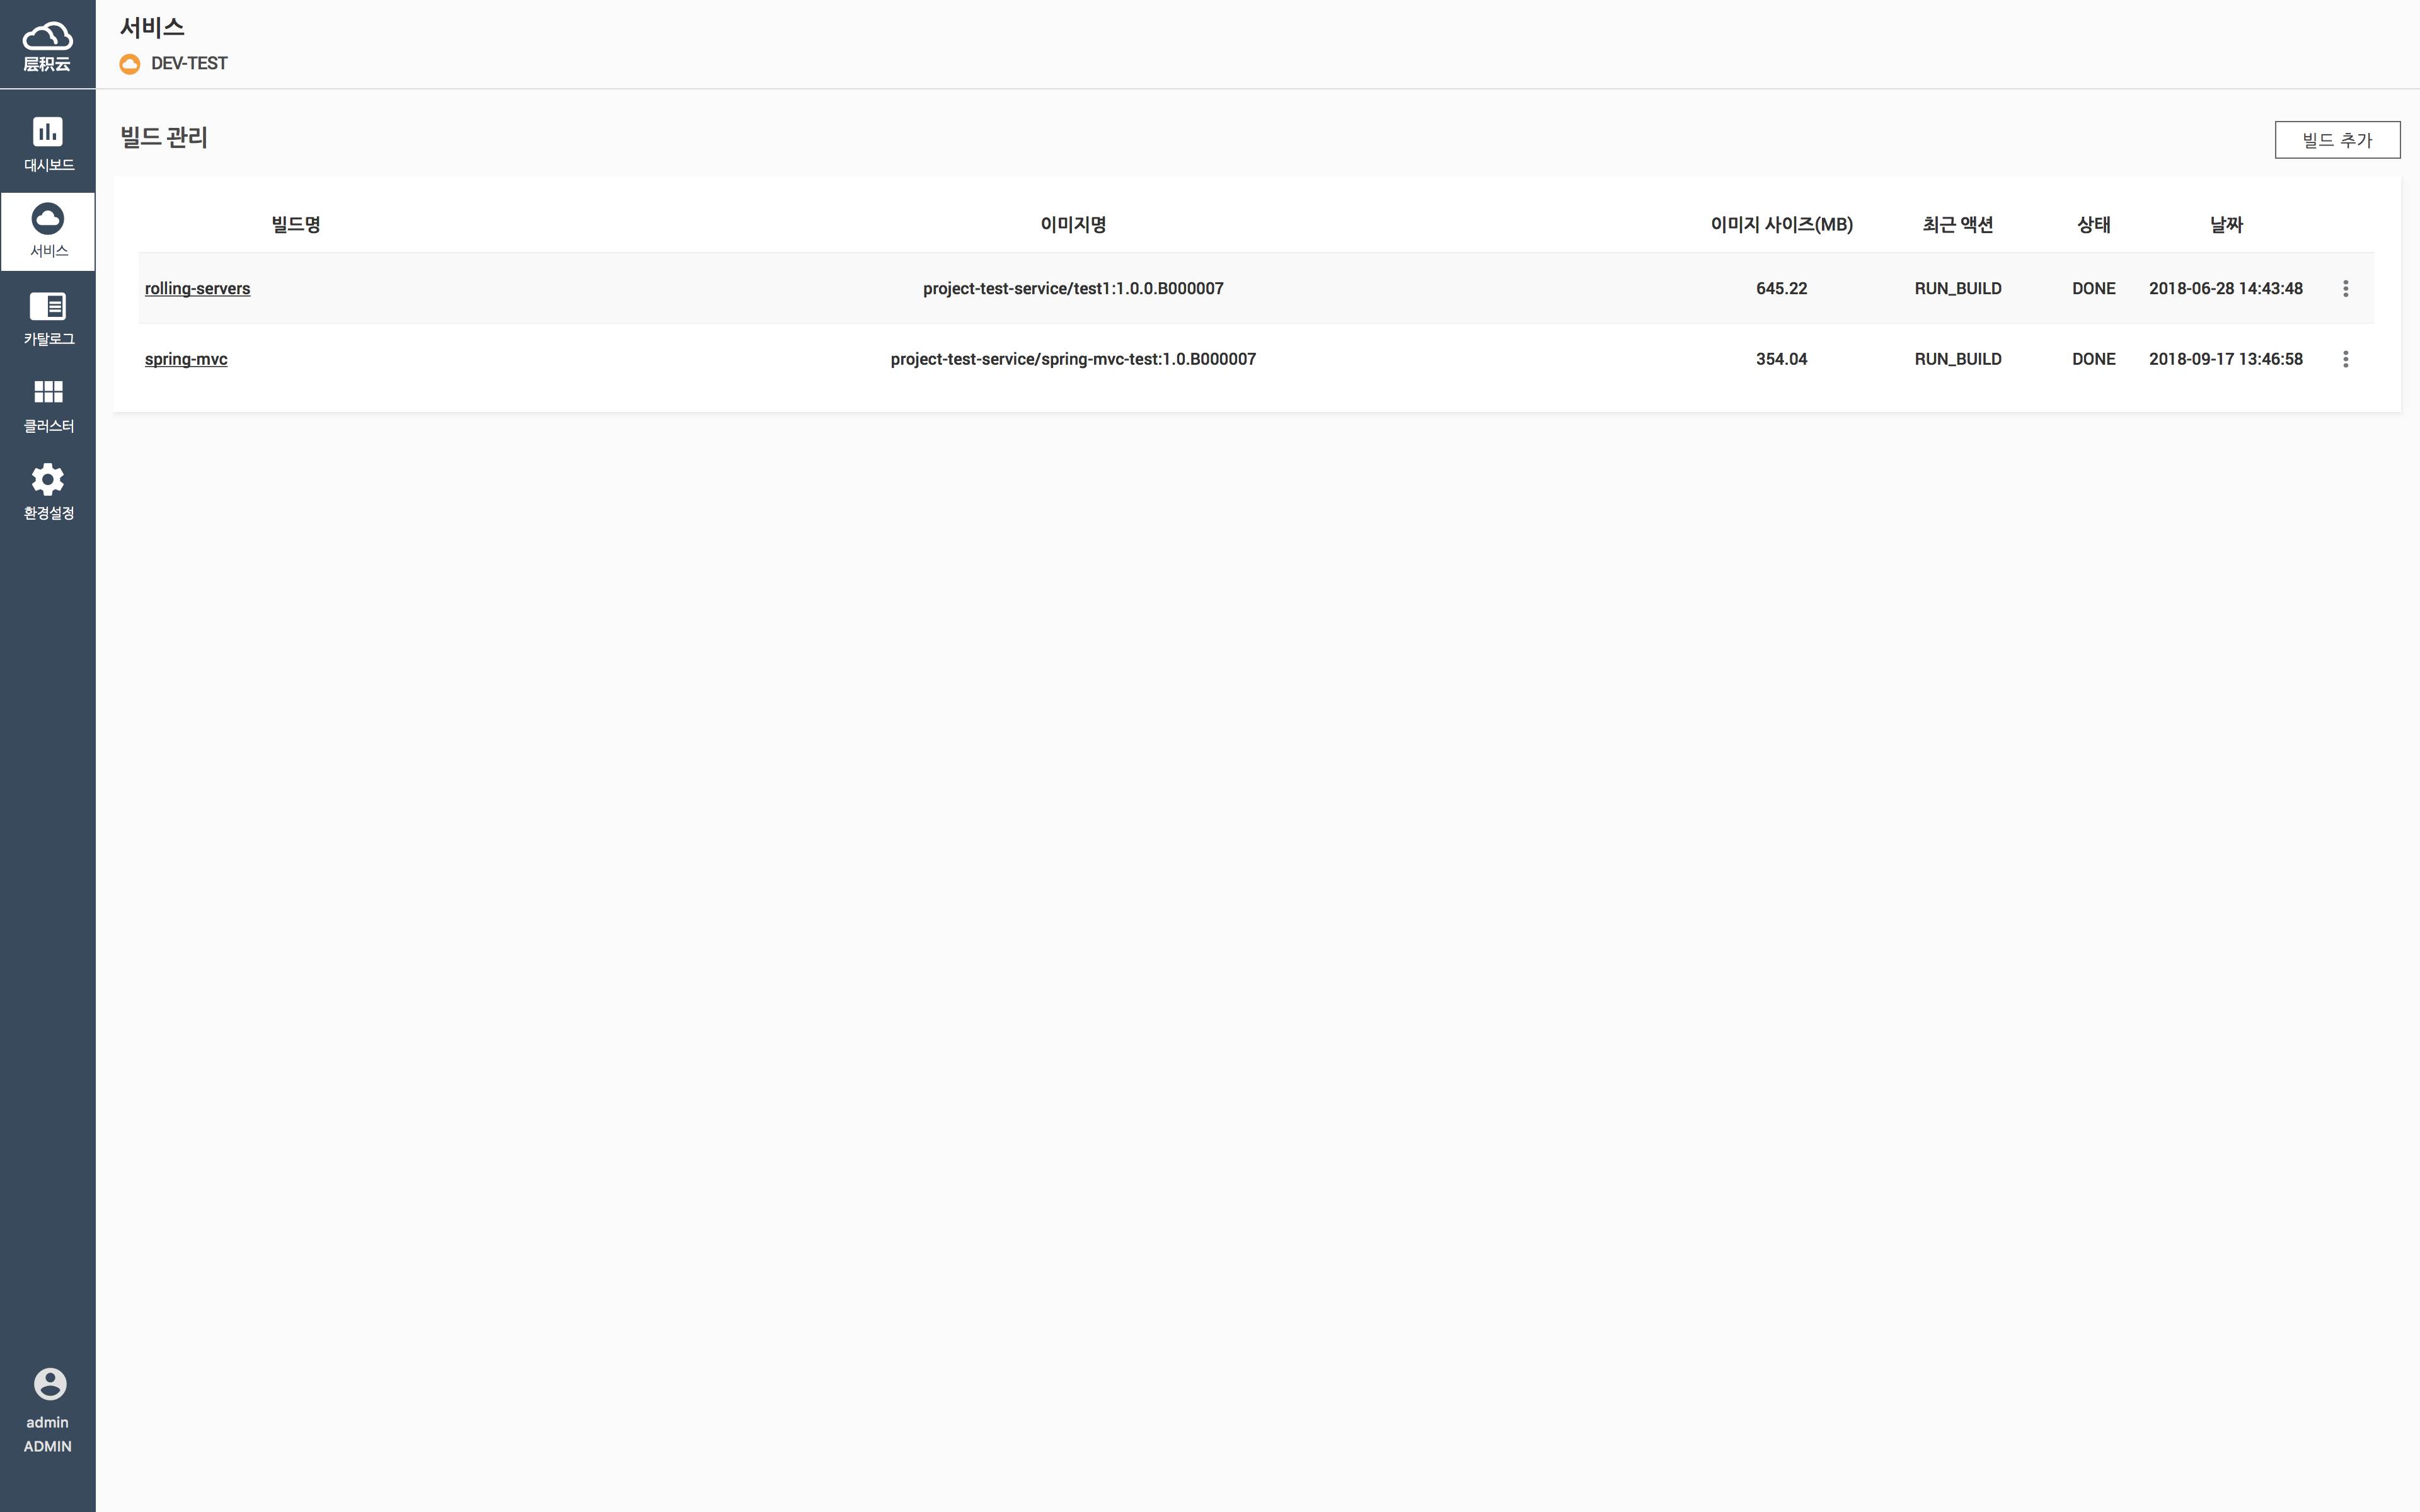
Task: Click orange DEV-TEST workspace icon
Action: [130, 64]
